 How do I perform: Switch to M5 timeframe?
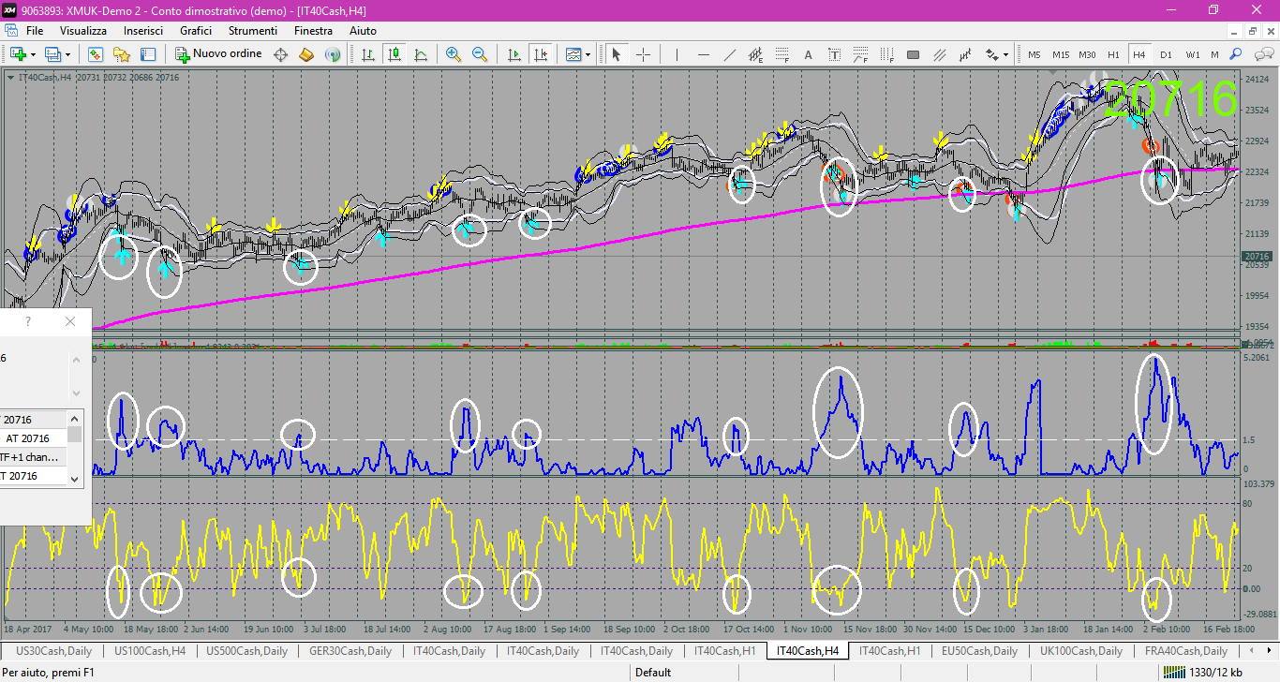1034,54
